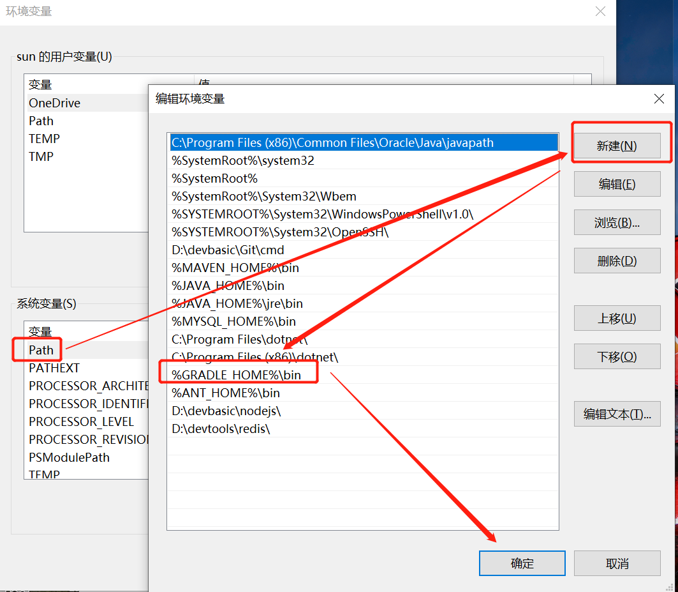
Task: Select %ANT_HOME%\bin entry
Action: pyautogui.click(x=363, y=393)
